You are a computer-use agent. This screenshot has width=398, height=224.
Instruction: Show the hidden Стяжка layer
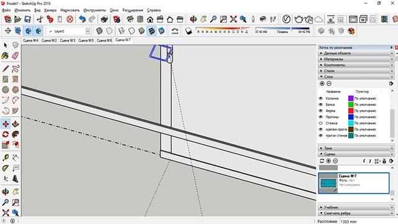click(321, 123)
